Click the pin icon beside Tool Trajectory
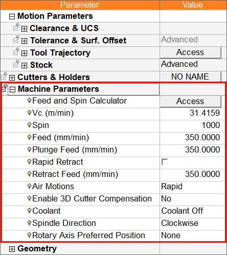Screen dimensions: 227x255 [x=16, y=52]
